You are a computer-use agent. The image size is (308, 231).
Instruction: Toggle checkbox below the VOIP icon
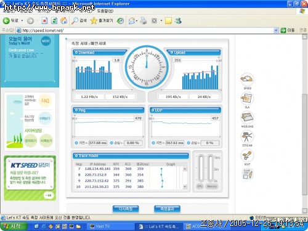coord(245,177)
